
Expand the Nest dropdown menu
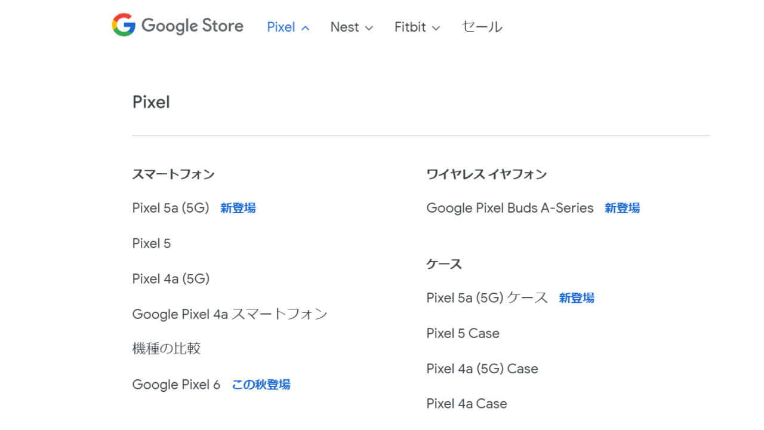pyautogui.click(x=352, y=27)
